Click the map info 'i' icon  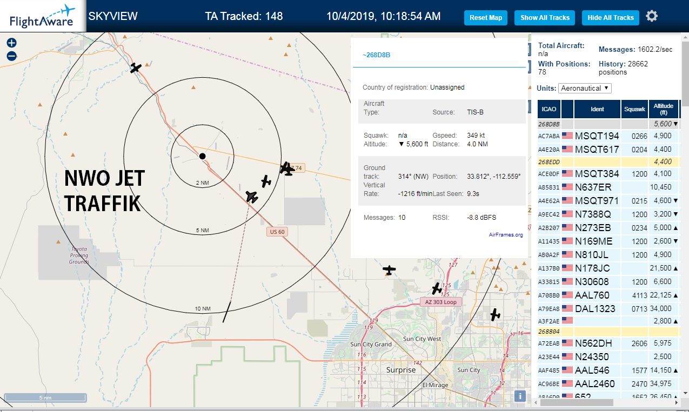520,396
